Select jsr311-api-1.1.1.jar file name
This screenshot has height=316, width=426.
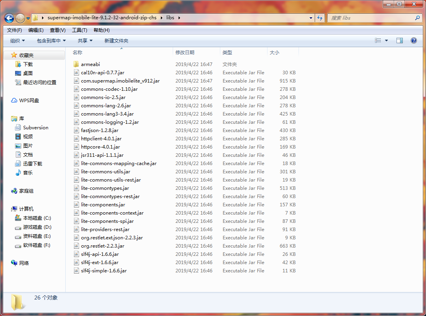tap(102, 155)
